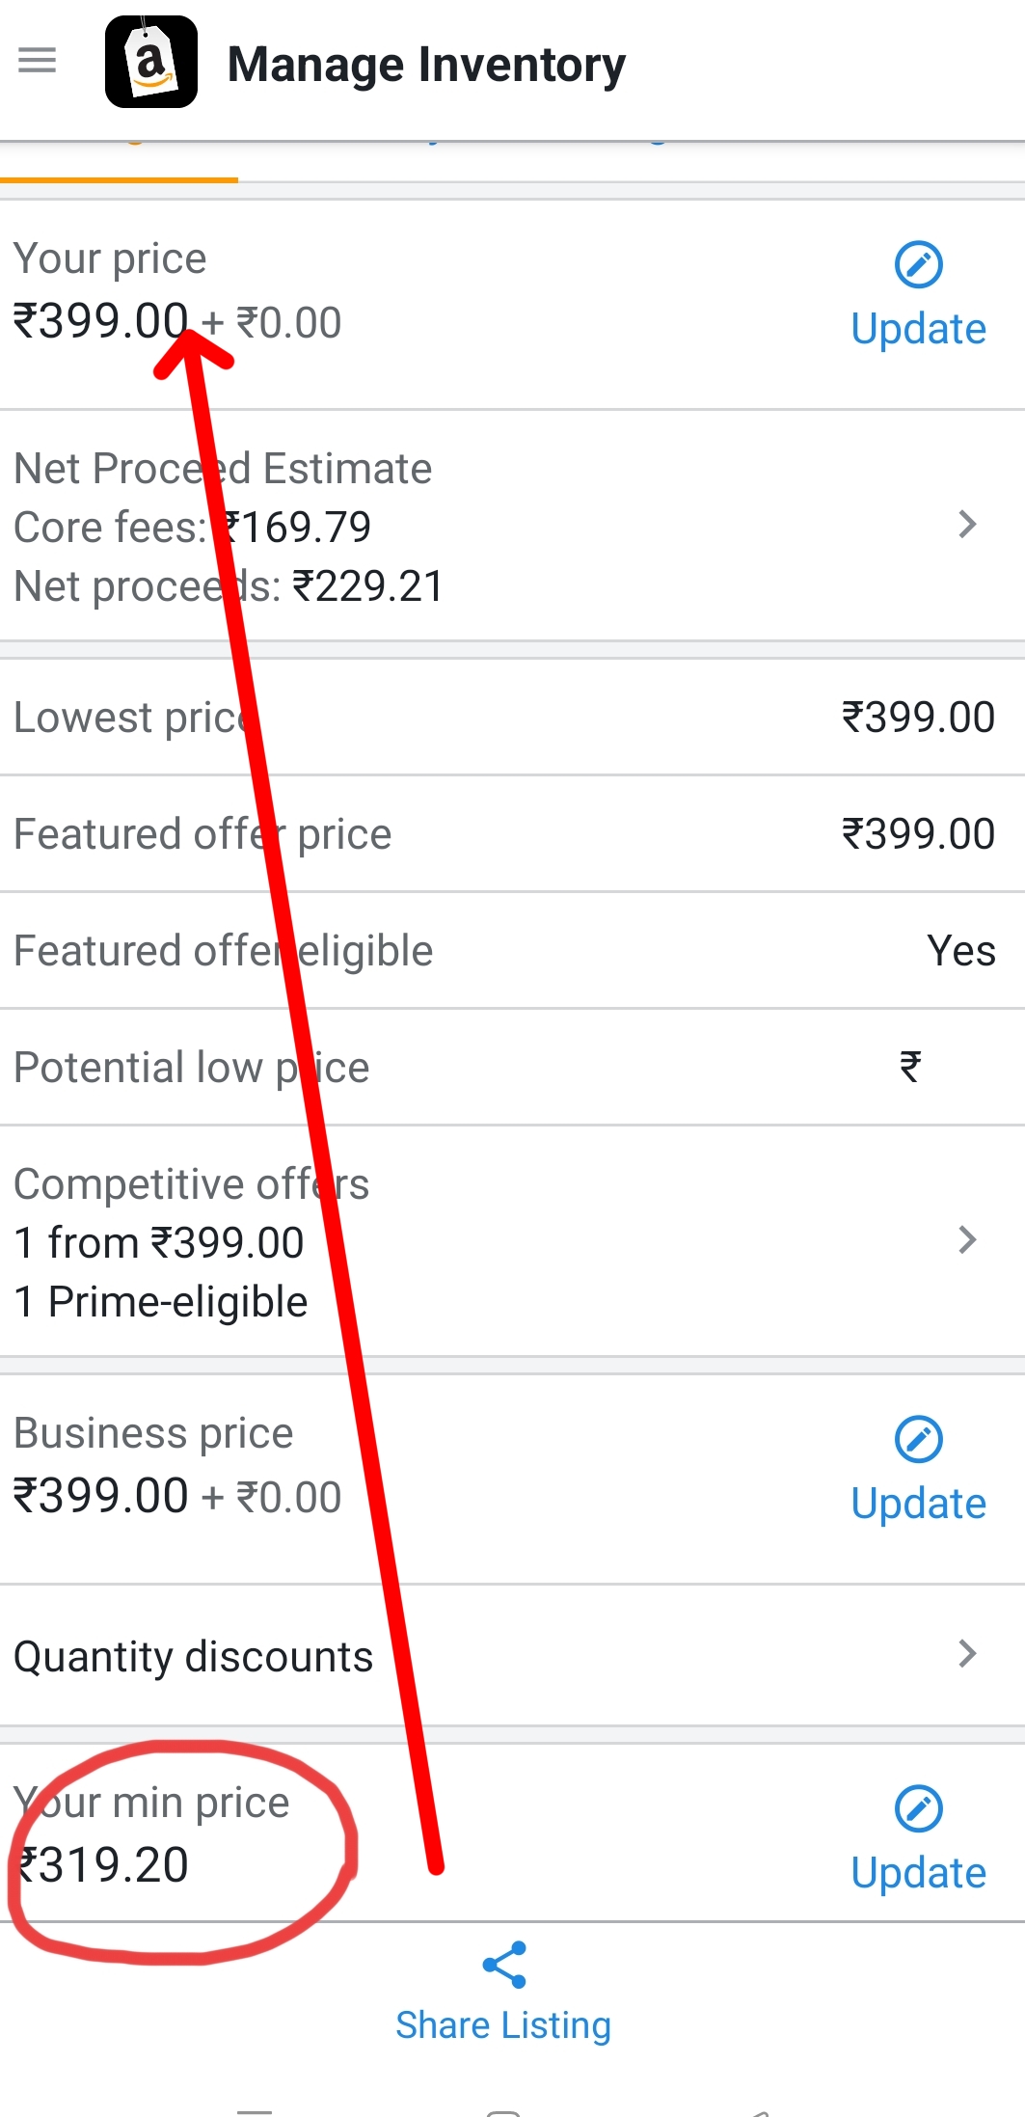Tap the share icon above Share Listing
Image resolution: width=1025 pixels, height=2117 pixels.
pyautogui.click(x=504, y=1965)
